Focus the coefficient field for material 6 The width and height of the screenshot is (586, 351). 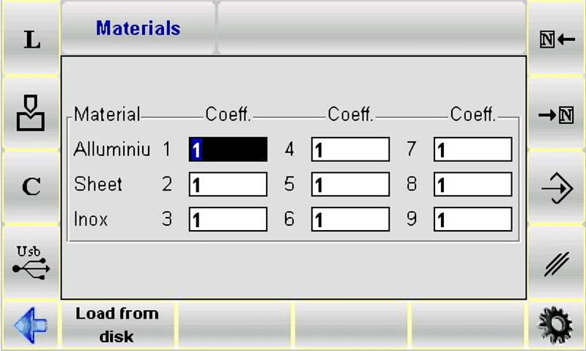tap(350, 219)
